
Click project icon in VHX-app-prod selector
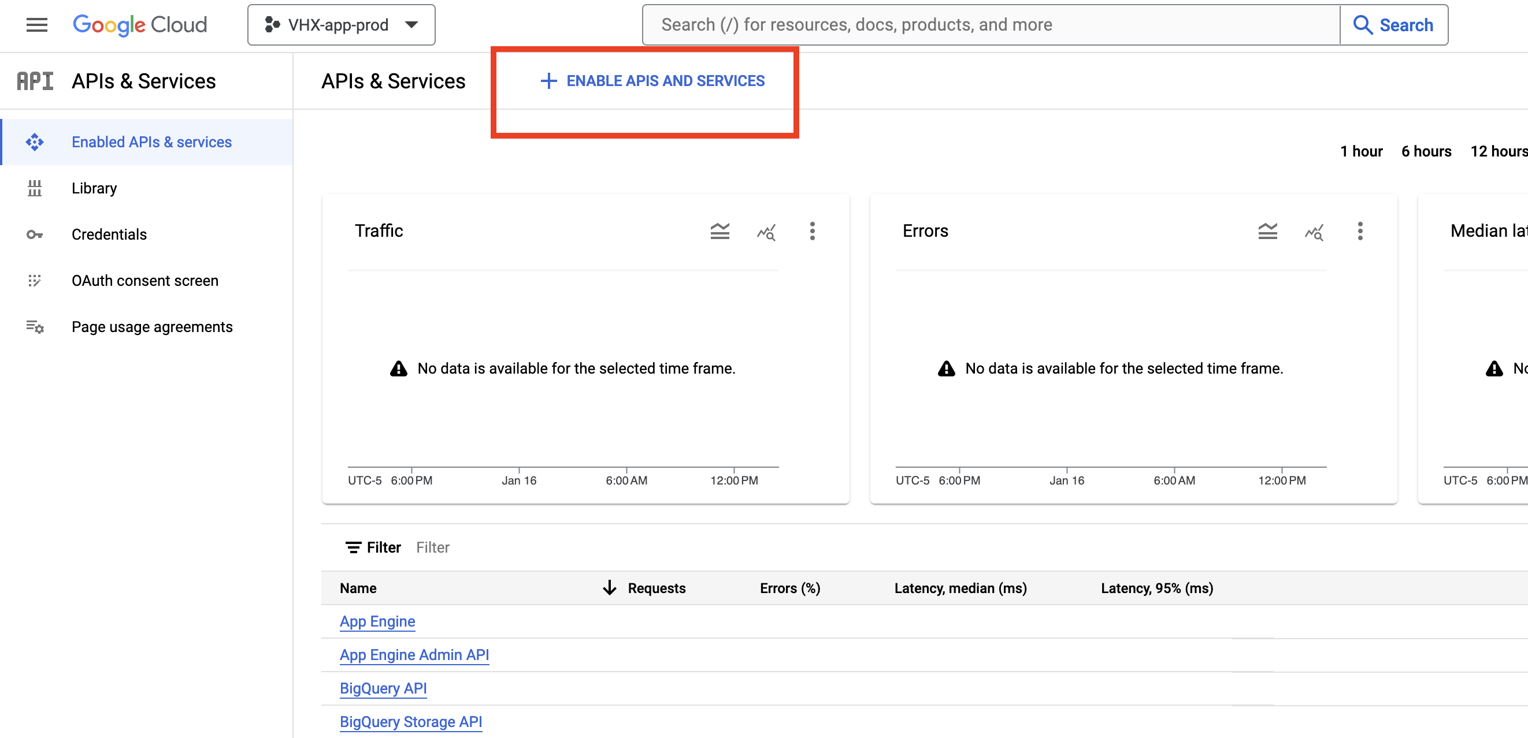pos(272,25)
